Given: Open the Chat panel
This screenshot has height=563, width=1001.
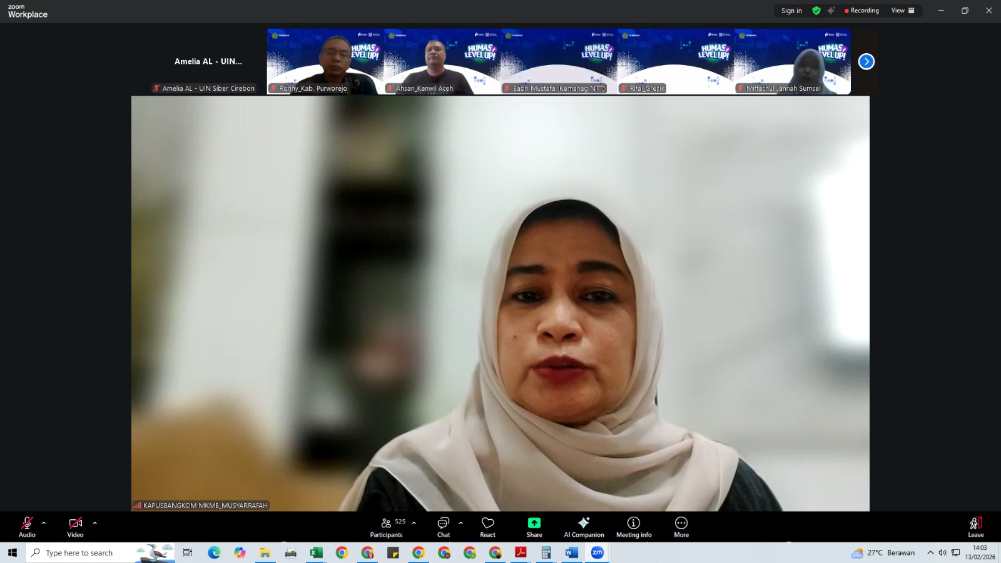Looking at the screenshot, I should (444, 527).
